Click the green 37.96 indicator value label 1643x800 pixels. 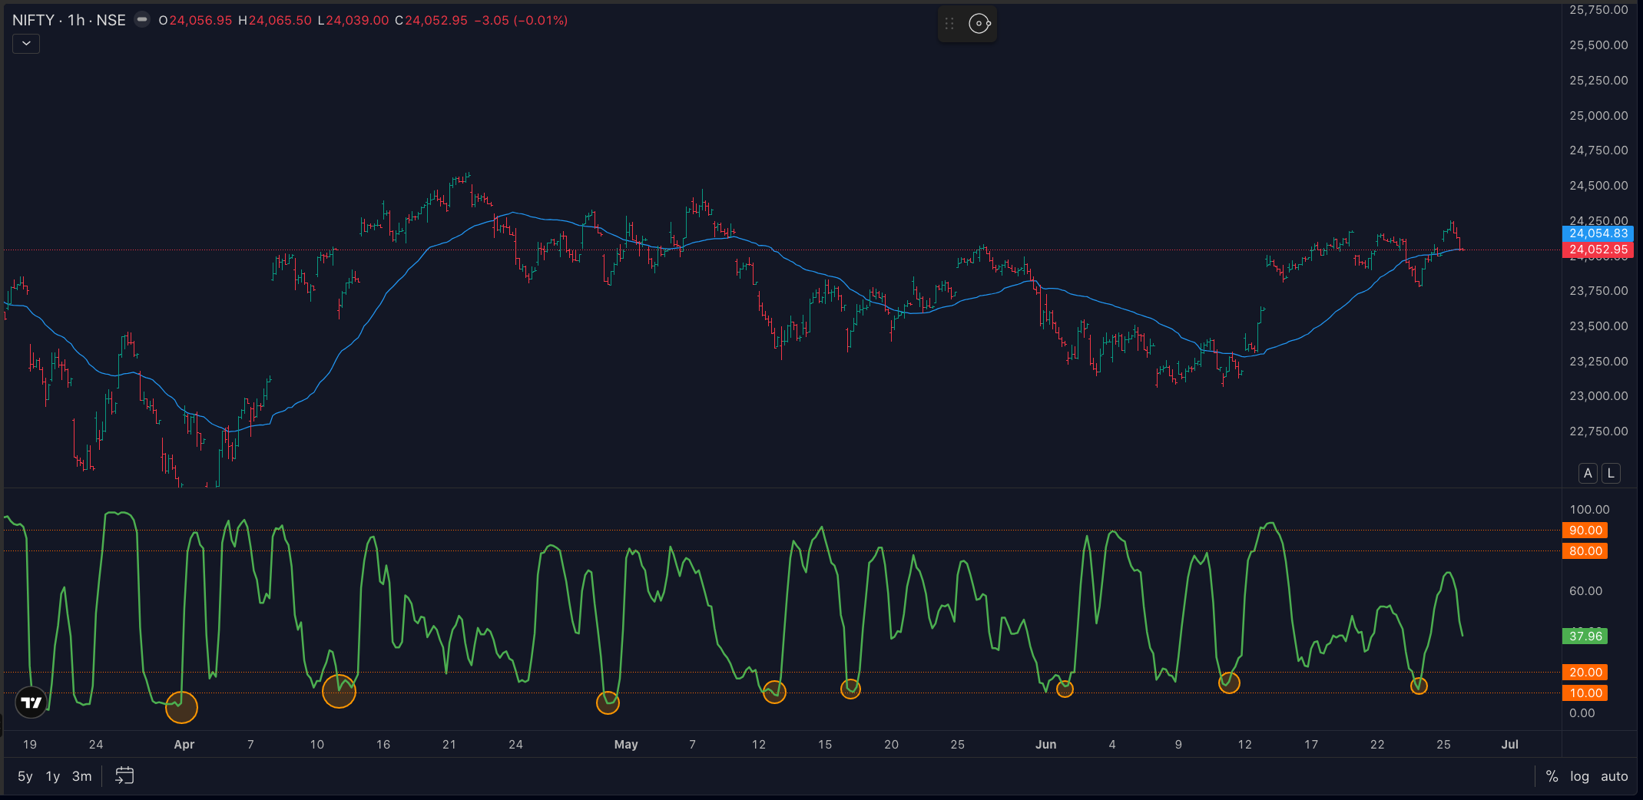pyautogui.click(x=1585, y=636)
